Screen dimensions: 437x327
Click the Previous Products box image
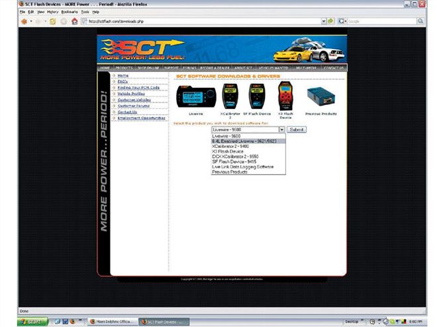[x=321, y=96]
